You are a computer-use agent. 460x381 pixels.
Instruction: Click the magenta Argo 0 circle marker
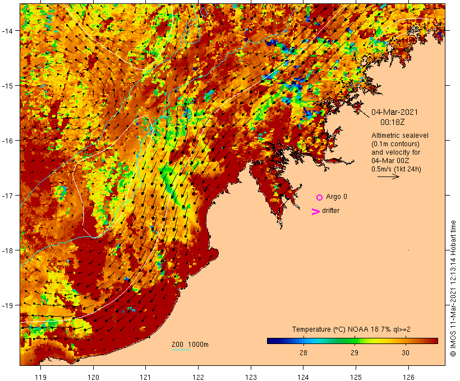tap(320, 197)
